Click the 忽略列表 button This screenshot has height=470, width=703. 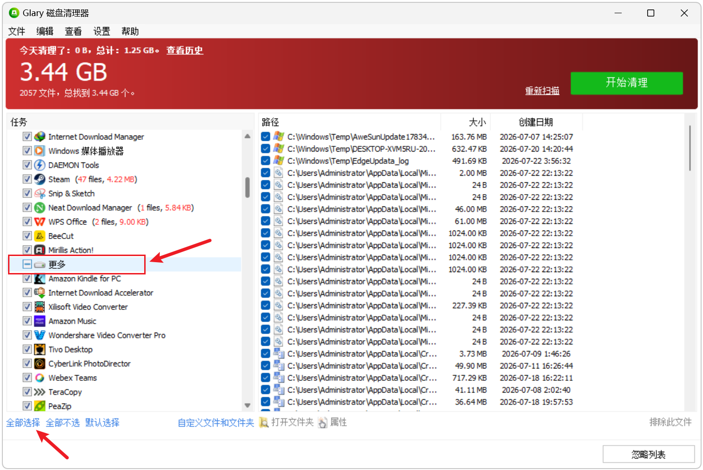click(x=649, y=454)
